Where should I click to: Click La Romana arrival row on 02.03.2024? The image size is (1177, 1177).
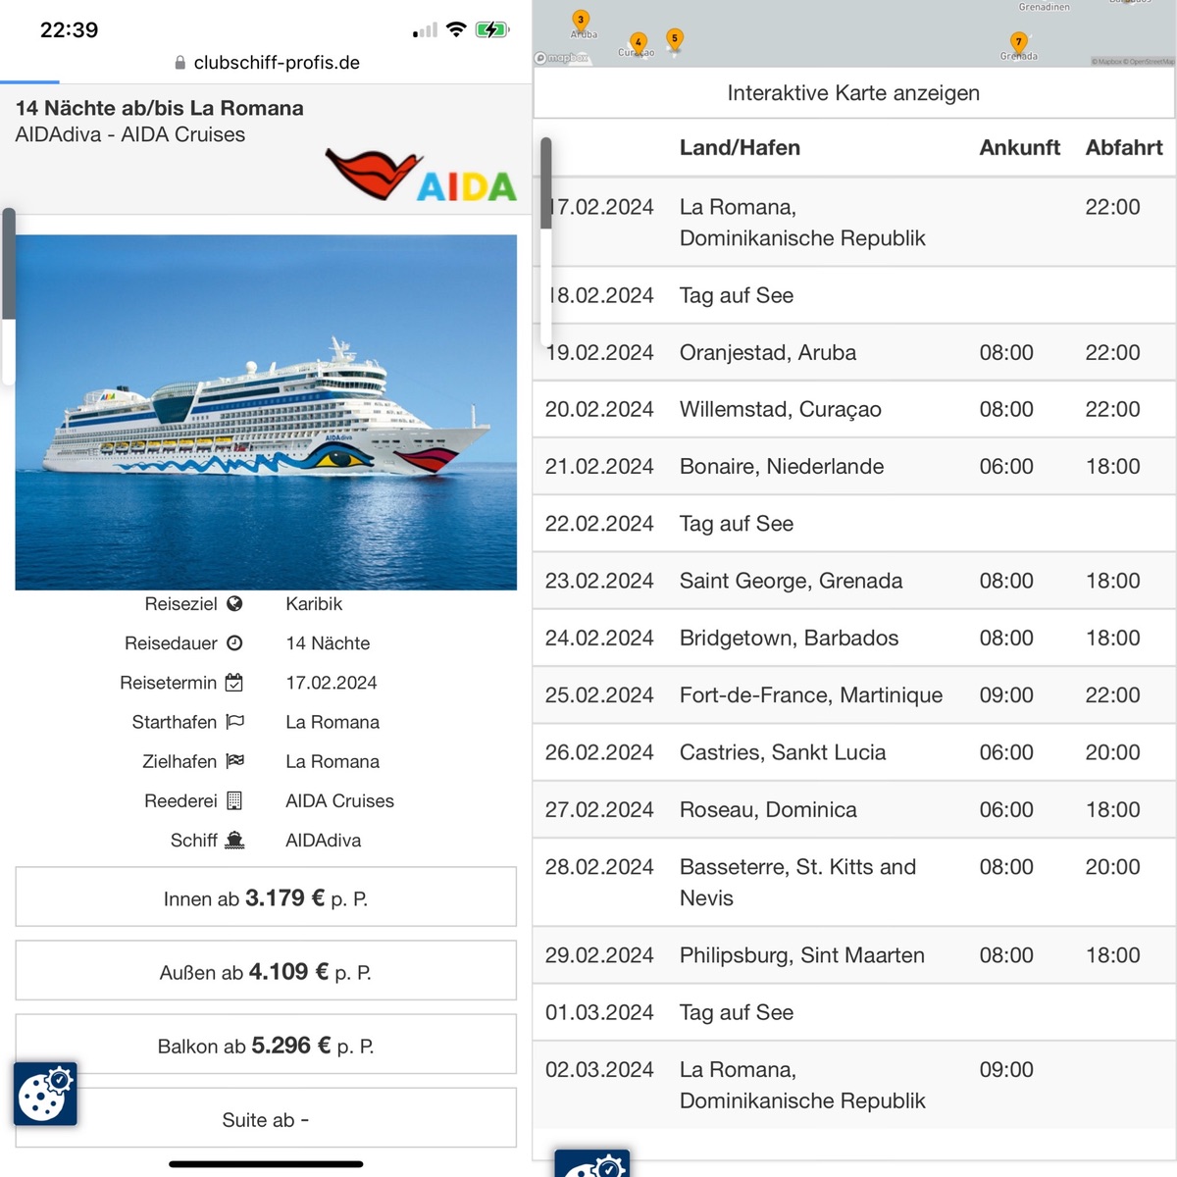click(x=853, y=1085)
